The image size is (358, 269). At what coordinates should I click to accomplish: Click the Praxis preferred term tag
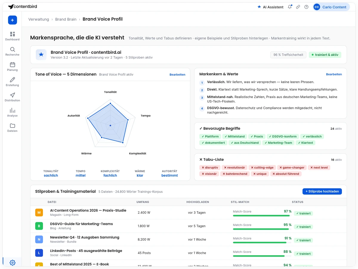tap(257, 136)
